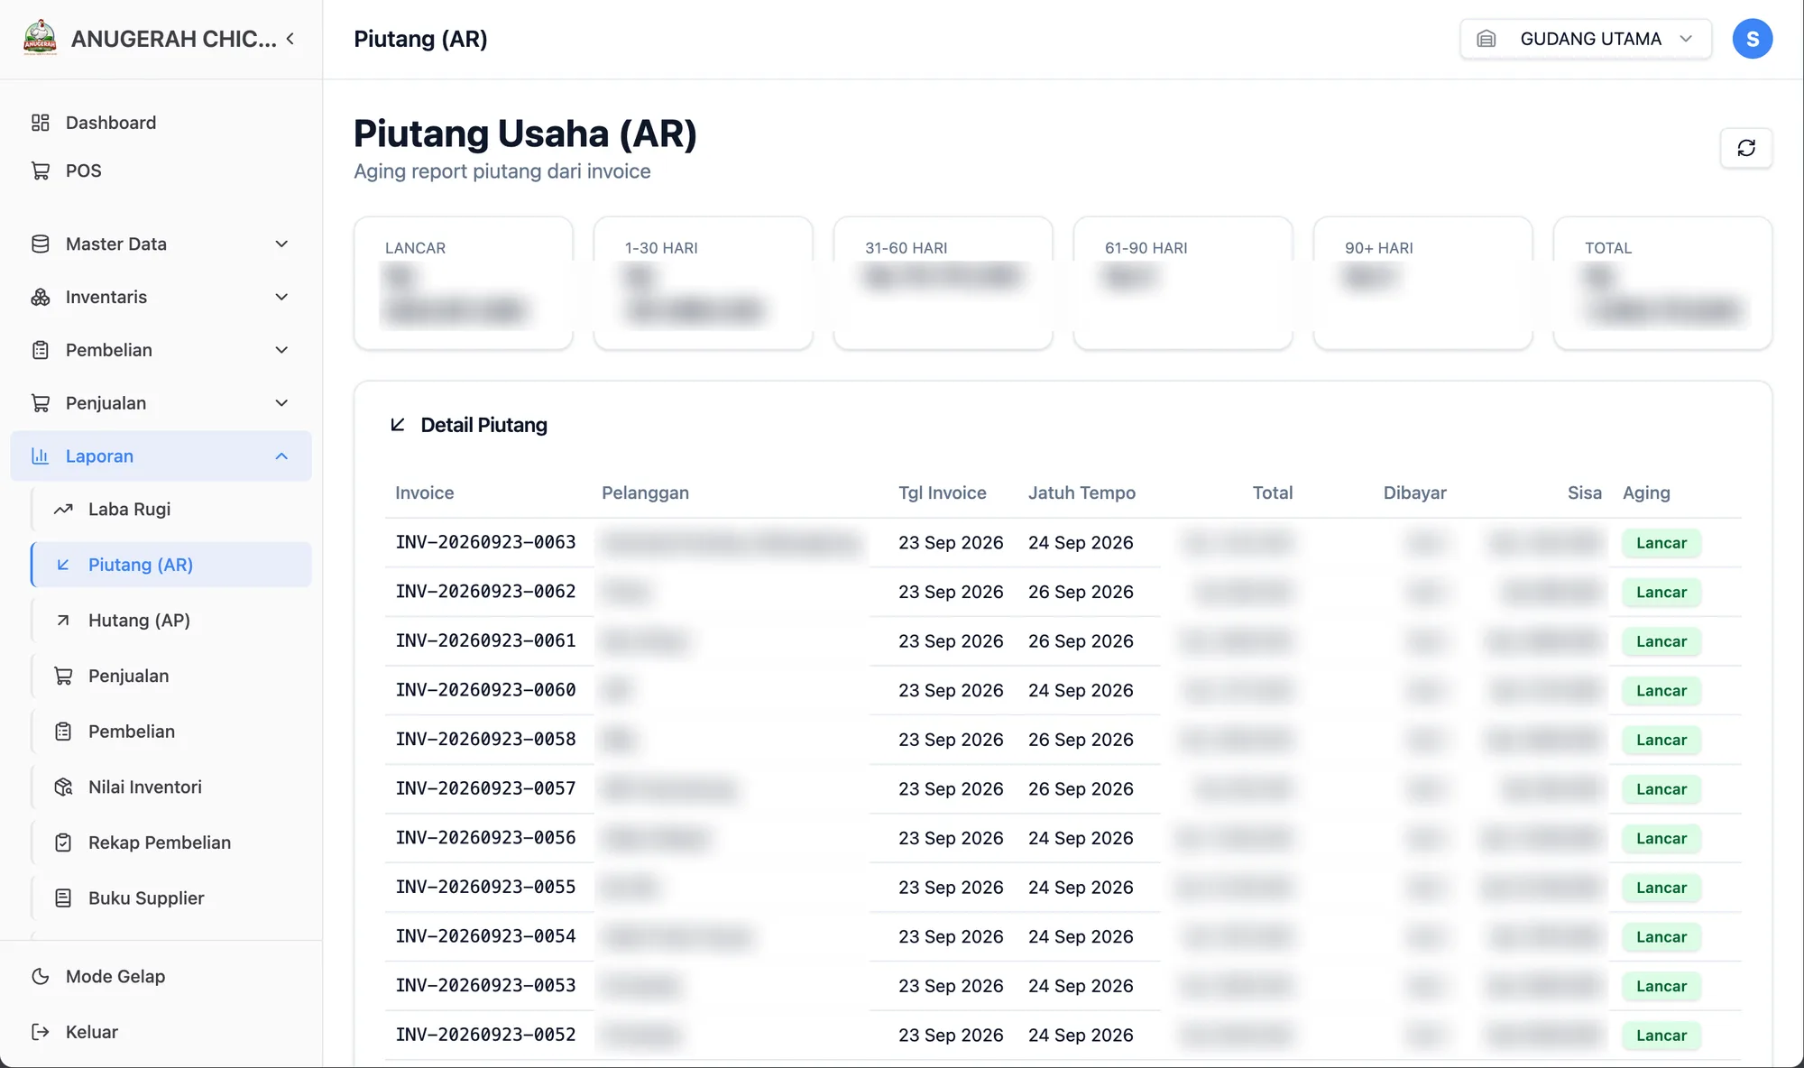
Task: Click the cart icon of Laporan Penjualan submenu
Action: (x=63, y=676)
